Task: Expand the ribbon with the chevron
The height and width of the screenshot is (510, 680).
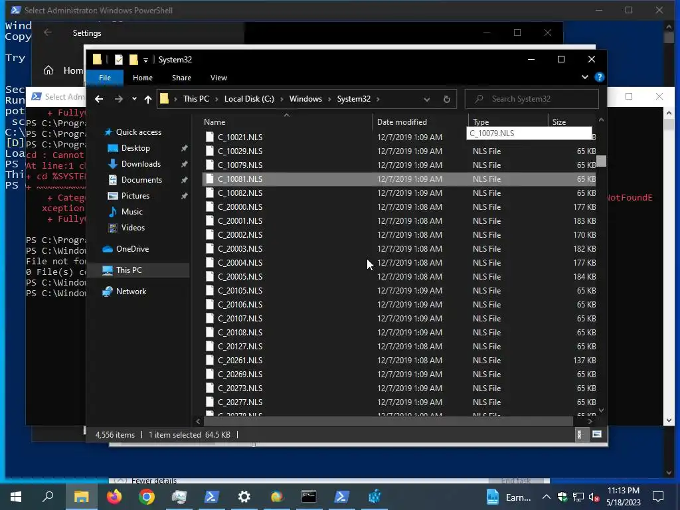Action: (x=584, y=77)
